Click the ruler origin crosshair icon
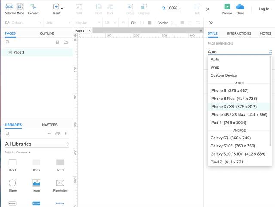 (x=75, y=36)
